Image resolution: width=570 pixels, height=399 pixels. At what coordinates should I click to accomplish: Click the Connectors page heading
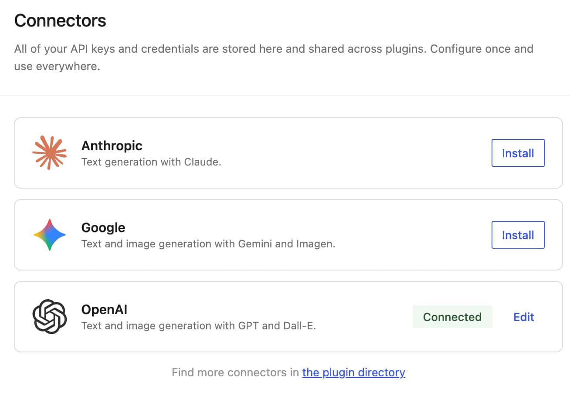tap(60, 21)
